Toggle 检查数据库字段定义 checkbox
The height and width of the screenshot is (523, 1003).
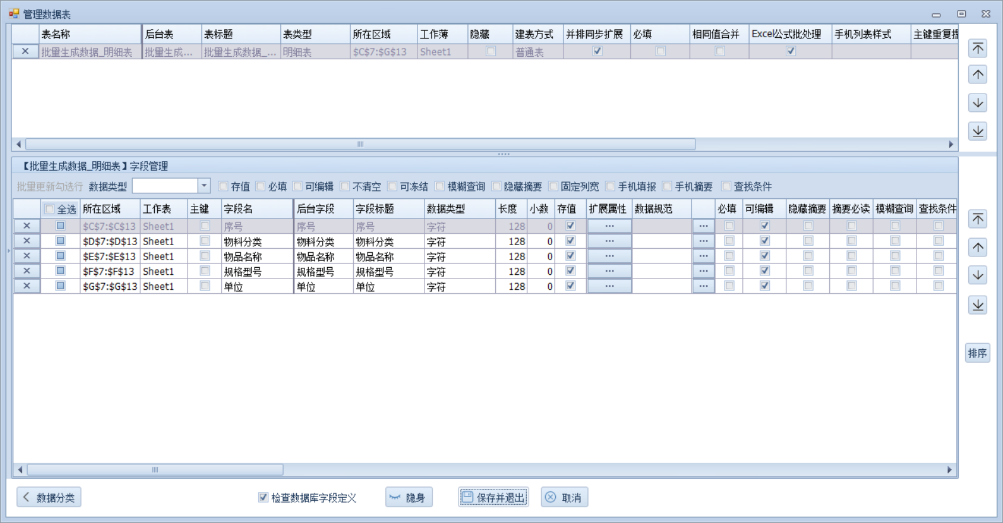click(263, 498)
